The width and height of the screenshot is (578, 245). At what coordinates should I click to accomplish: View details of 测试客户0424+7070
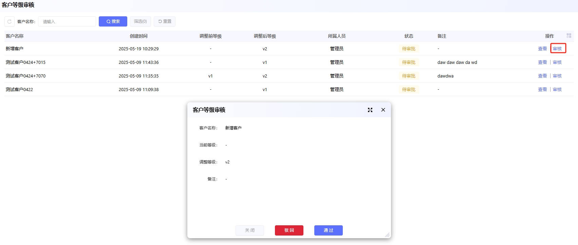pos(542,76)
